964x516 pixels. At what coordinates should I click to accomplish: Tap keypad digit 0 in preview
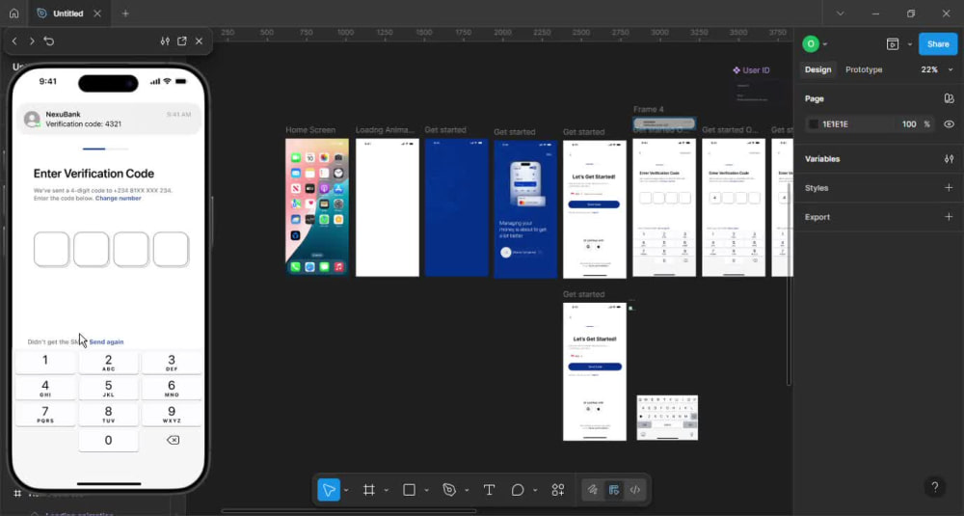pyautogui.click(x=109, y=441)
